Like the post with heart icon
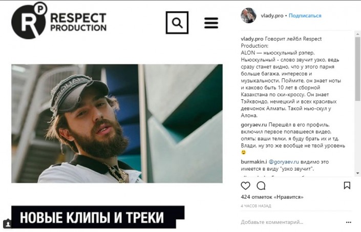The width and height of the screenshot is (361, 232). (x=245, y=185)
